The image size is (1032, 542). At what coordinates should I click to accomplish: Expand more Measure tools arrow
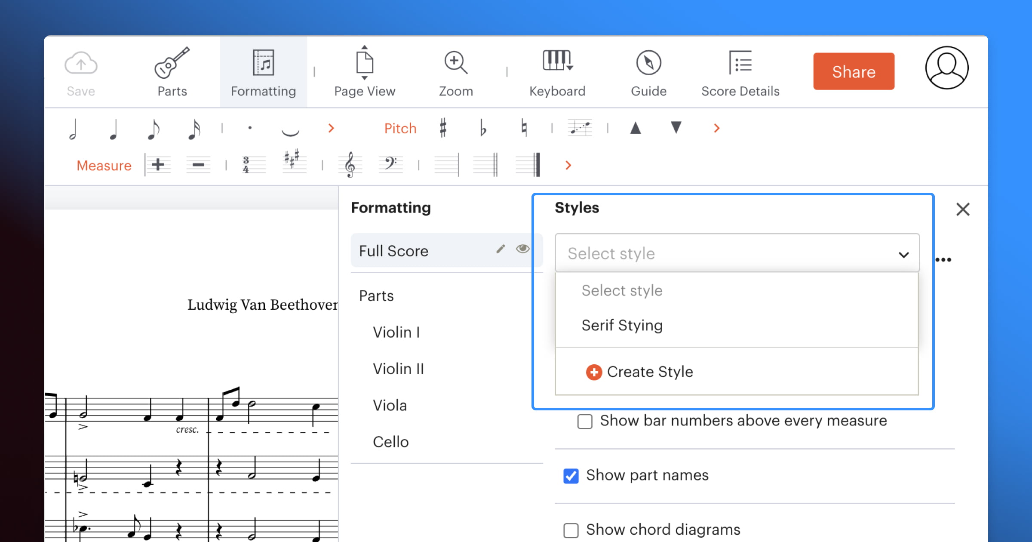(x=568, y=165)
